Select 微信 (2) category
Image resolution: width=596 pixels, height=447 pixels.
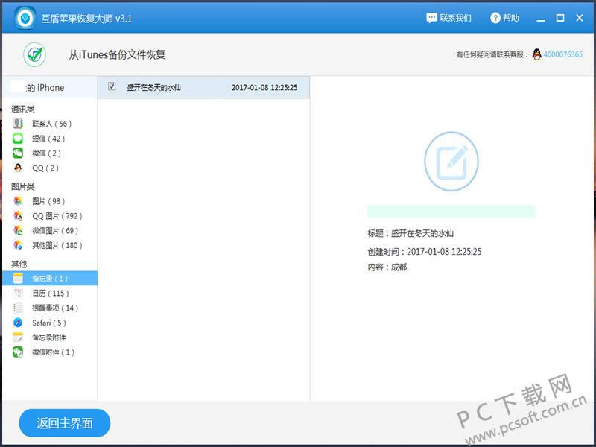click(x=46, y=153)
